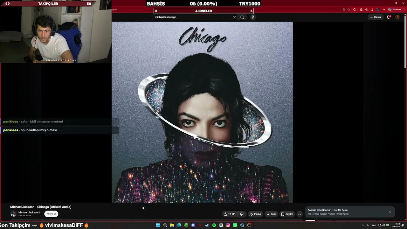The height and width of the screenshot is (229, 407).
Task: Open the browser profile picture
Action: (x=378, y=10)
